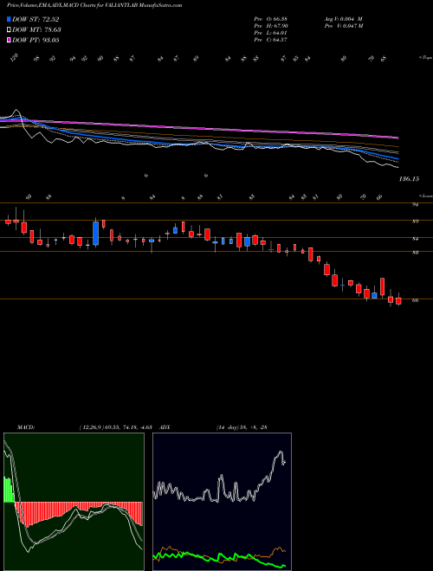The width and height of the screenshot is (433, 571).
Task: Click the ADX (14 day) values text
Action: pos(242,427)
